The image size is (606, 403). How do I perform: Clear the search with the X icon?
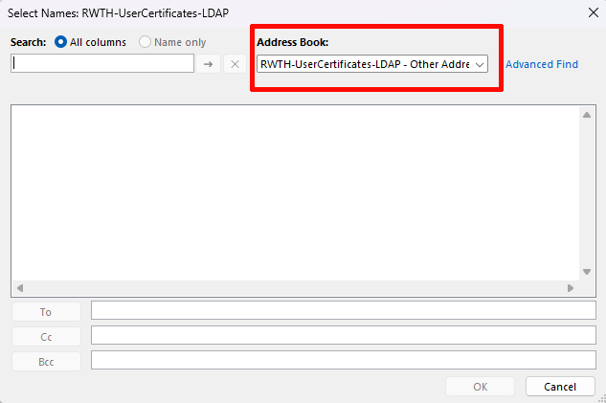click(x=236, y=63)
